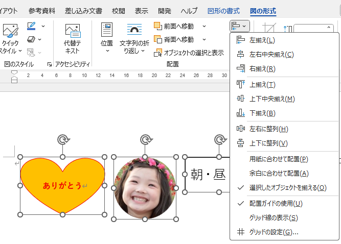
Task: Switch to the 表示 tab
Action: (x=141, y=11)
